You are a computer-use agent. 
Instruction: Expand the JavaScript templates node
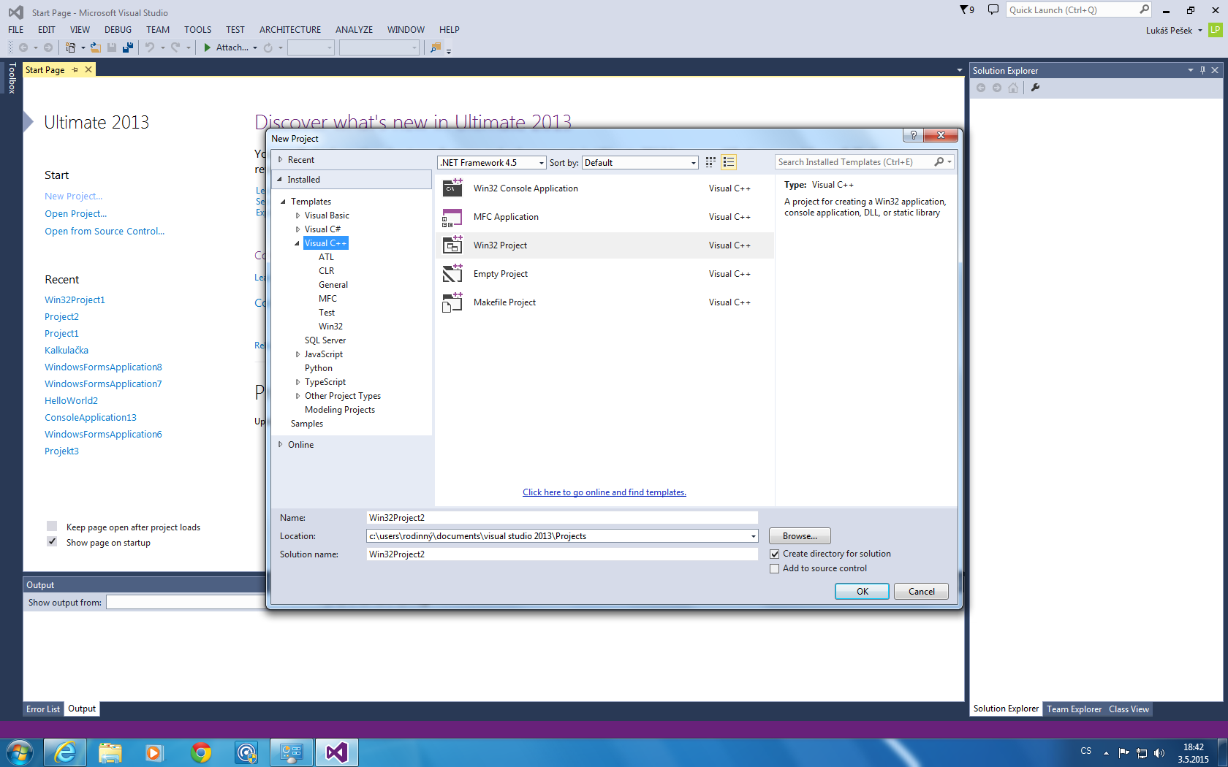pos(297,354)
